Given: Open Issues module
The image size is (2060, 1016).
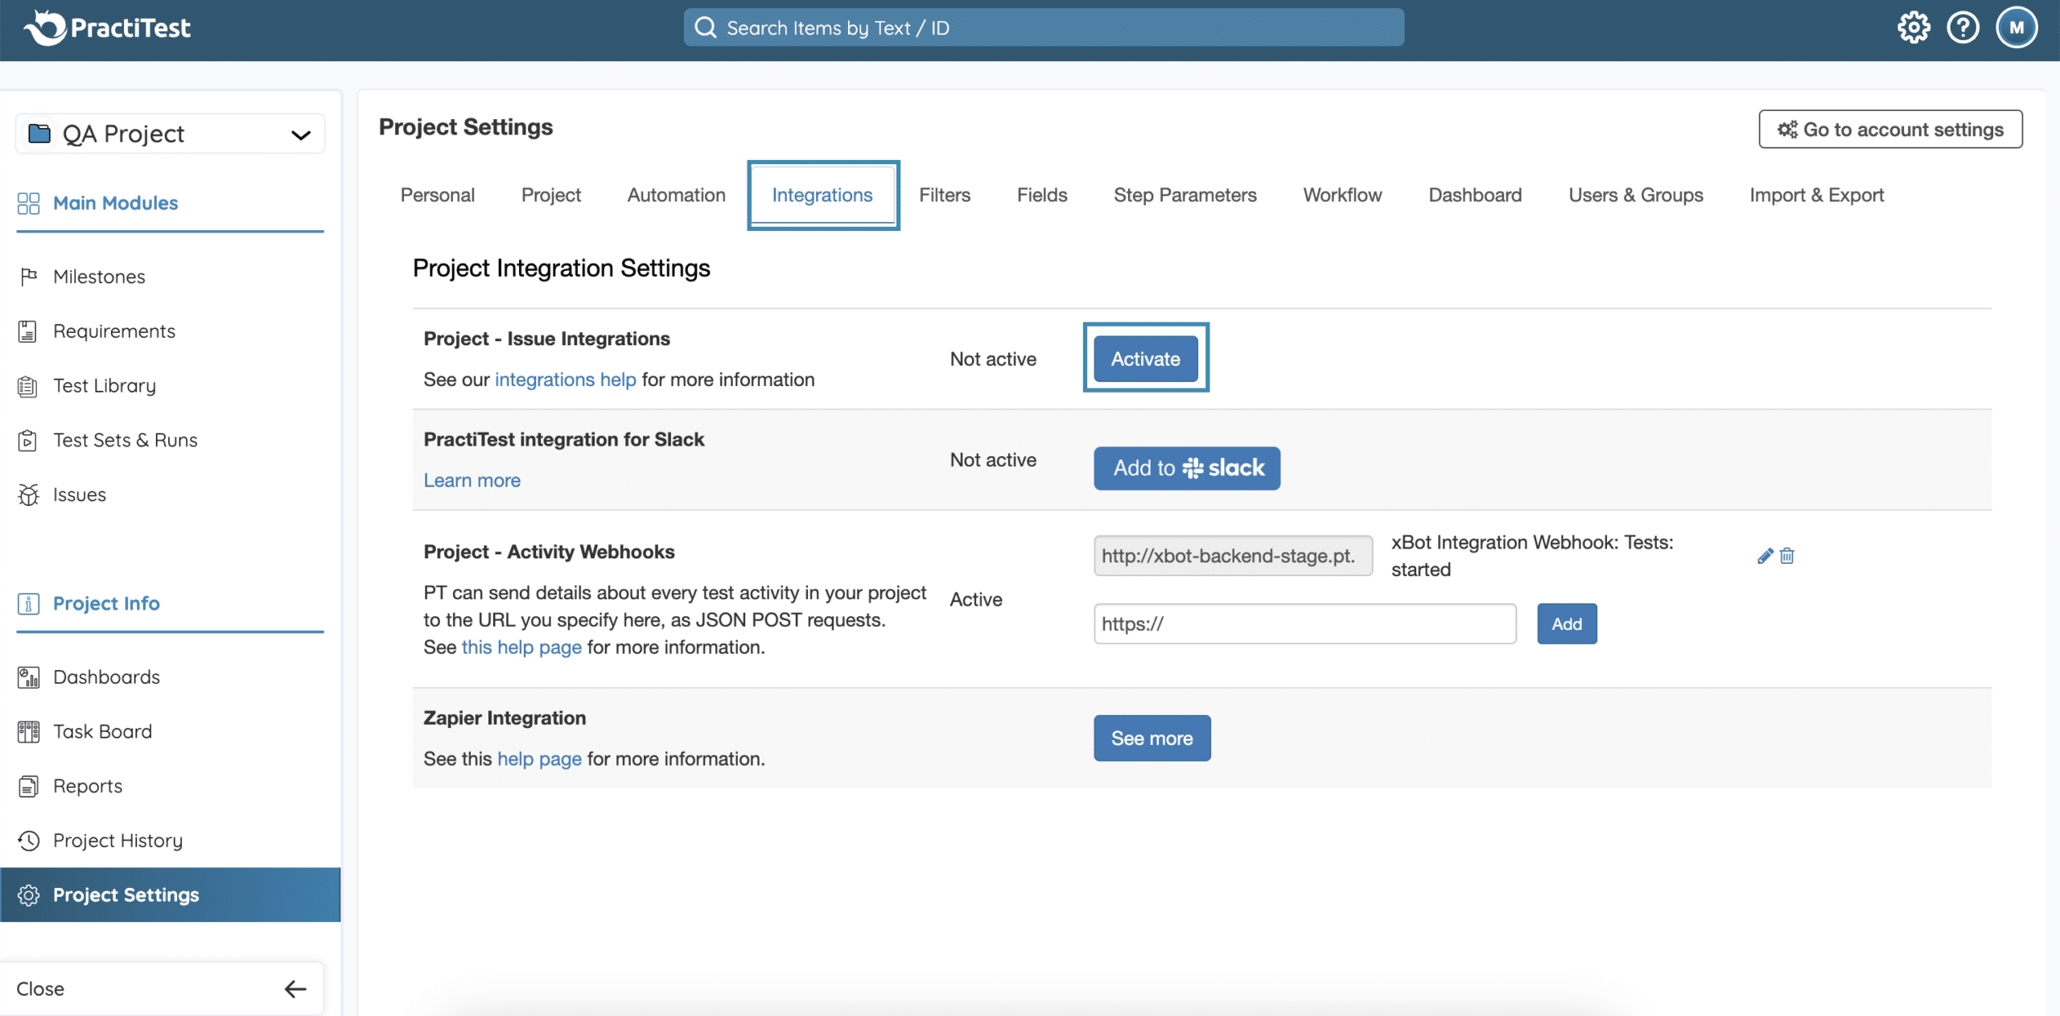Looking at the screenshot, I should coord(80,495).
